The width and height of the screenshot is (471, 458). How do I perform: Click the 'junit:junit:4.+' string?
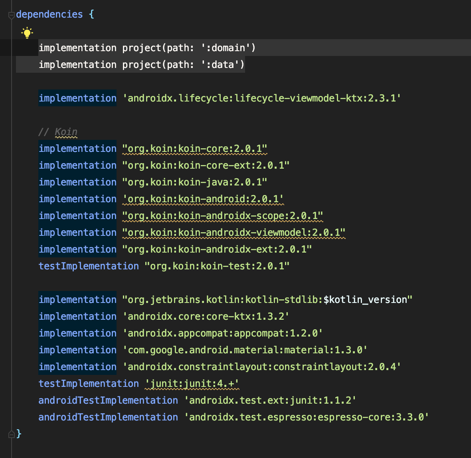coord(192,384)
